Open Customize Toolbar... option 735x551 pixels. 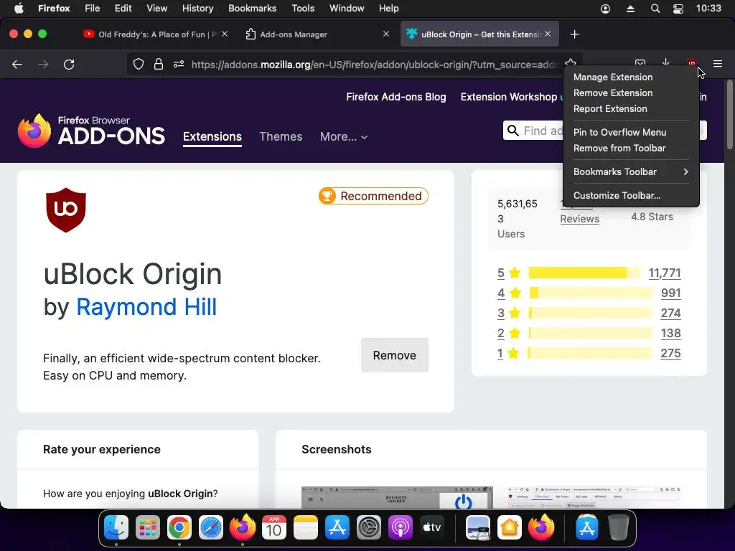pyautogui.click(x=617, y=195)
